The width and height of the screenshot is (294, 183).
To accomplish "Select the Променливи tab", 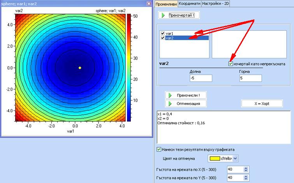I will pos(166,4).
